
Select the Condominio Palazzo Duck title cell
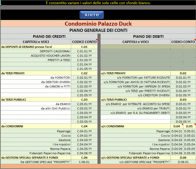[98, 24]
